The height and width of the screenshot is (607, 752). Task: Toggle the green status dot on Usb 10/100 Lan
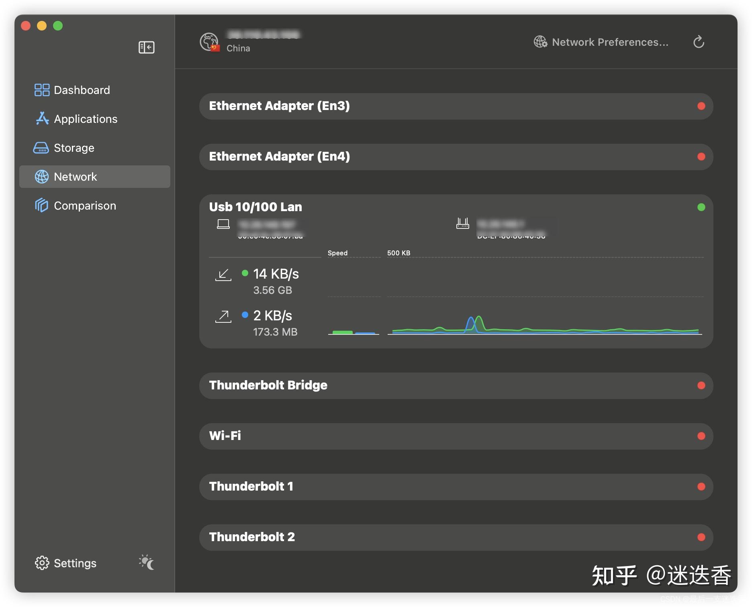701,208
